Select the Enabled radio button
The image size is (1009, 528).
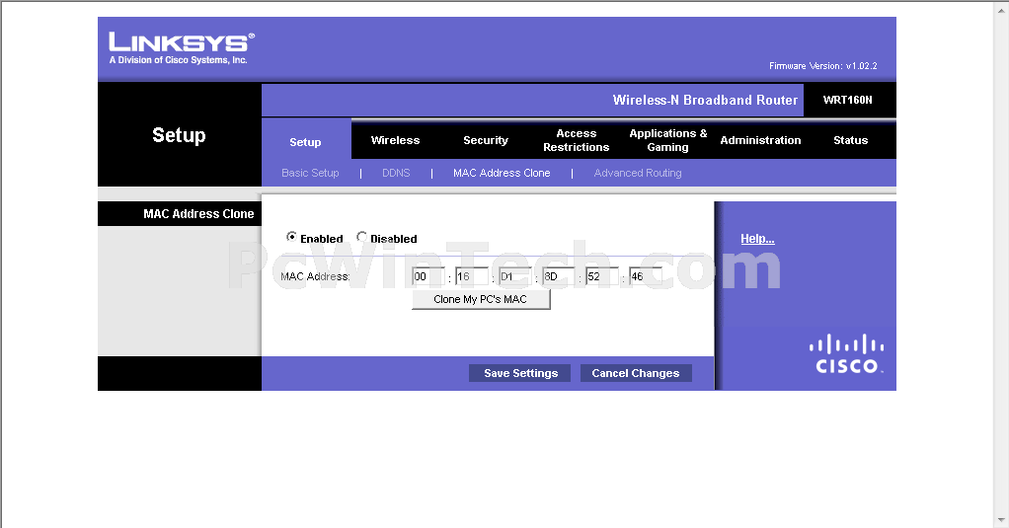coord(291,237)
